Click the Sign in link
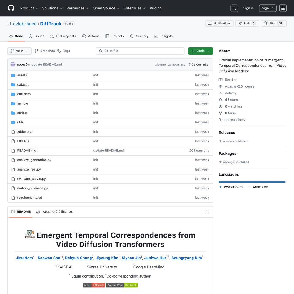294x294 pixels. [x=248, y=8]
